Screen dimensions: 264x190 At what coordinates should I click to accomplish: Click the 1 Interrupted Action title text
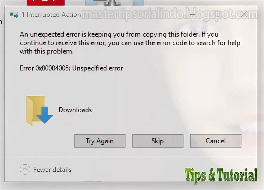click(x=51, y=15)
